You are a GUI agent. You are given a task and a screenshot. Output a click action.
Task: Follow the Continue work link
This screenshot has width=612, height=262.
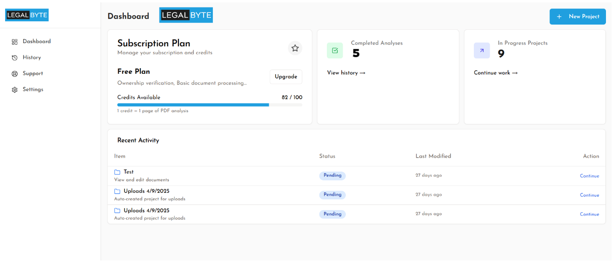(x=496, y=73)
